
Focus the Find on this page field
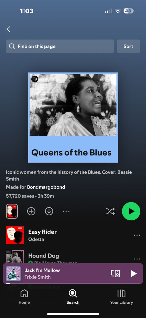(x=60, y=46)
